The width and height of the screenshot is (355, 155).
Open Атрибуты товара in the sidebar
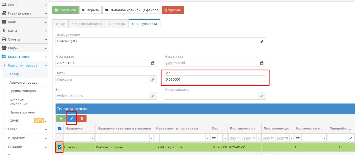(x=23, y=83)
